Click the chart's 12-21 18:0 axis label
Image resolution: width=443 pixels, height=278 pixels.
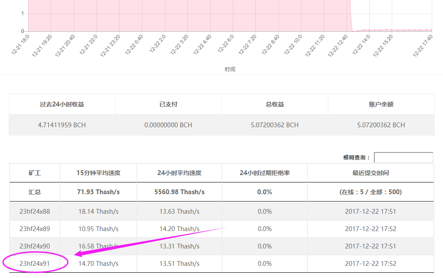click(20, 43)
